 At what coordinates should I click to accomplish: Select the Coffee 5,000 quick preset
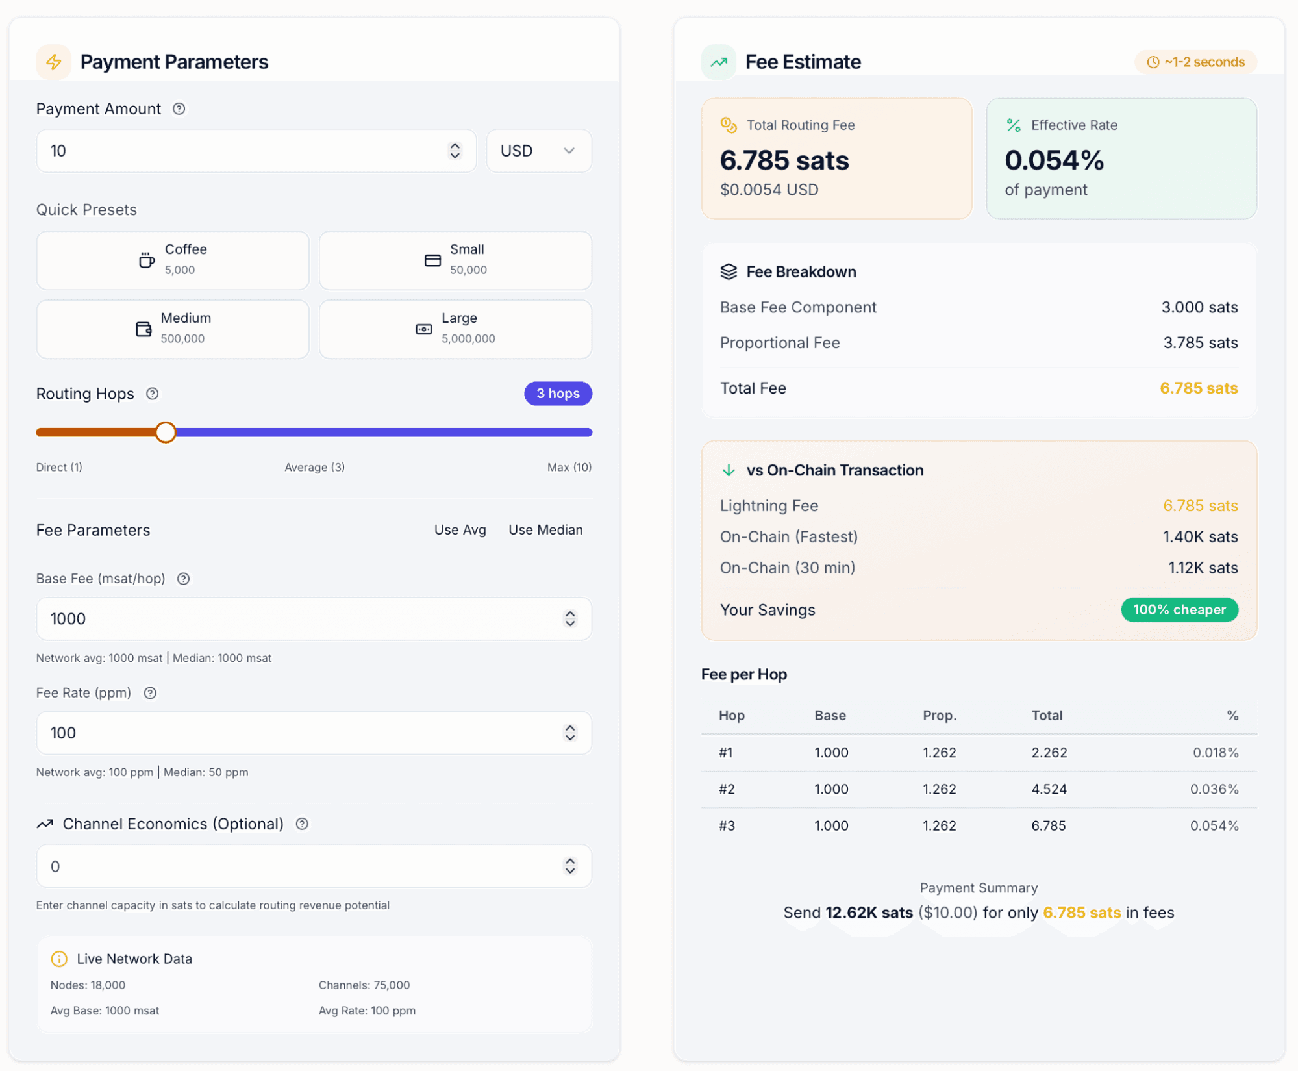coord(173,260)
